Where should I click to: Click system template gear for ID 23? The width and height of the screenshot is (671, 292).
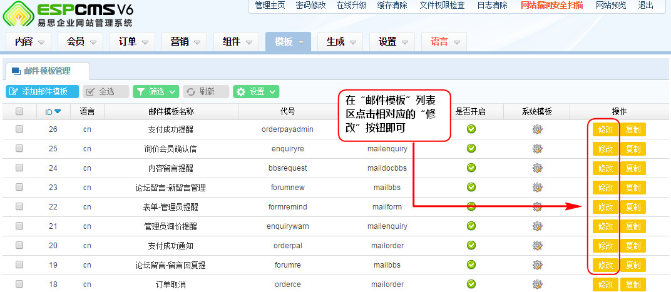click(537, 187)
